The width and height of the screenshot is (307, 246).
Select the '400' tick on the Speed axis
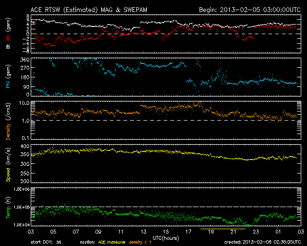(25, 146)
